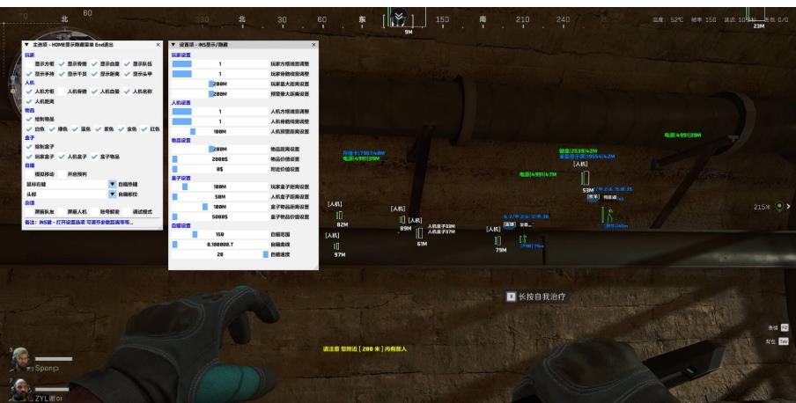The height and width of the screenshot is (403, 796).
Task: Click the key icon beside 长按自我治疗
Action: coord(511,297)
